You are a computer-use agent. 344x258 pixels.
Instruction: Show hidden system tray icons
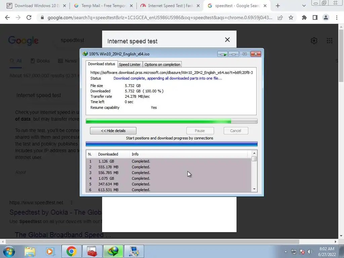286,252
